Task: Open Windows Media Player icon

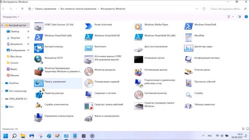Action: (138, 26)
